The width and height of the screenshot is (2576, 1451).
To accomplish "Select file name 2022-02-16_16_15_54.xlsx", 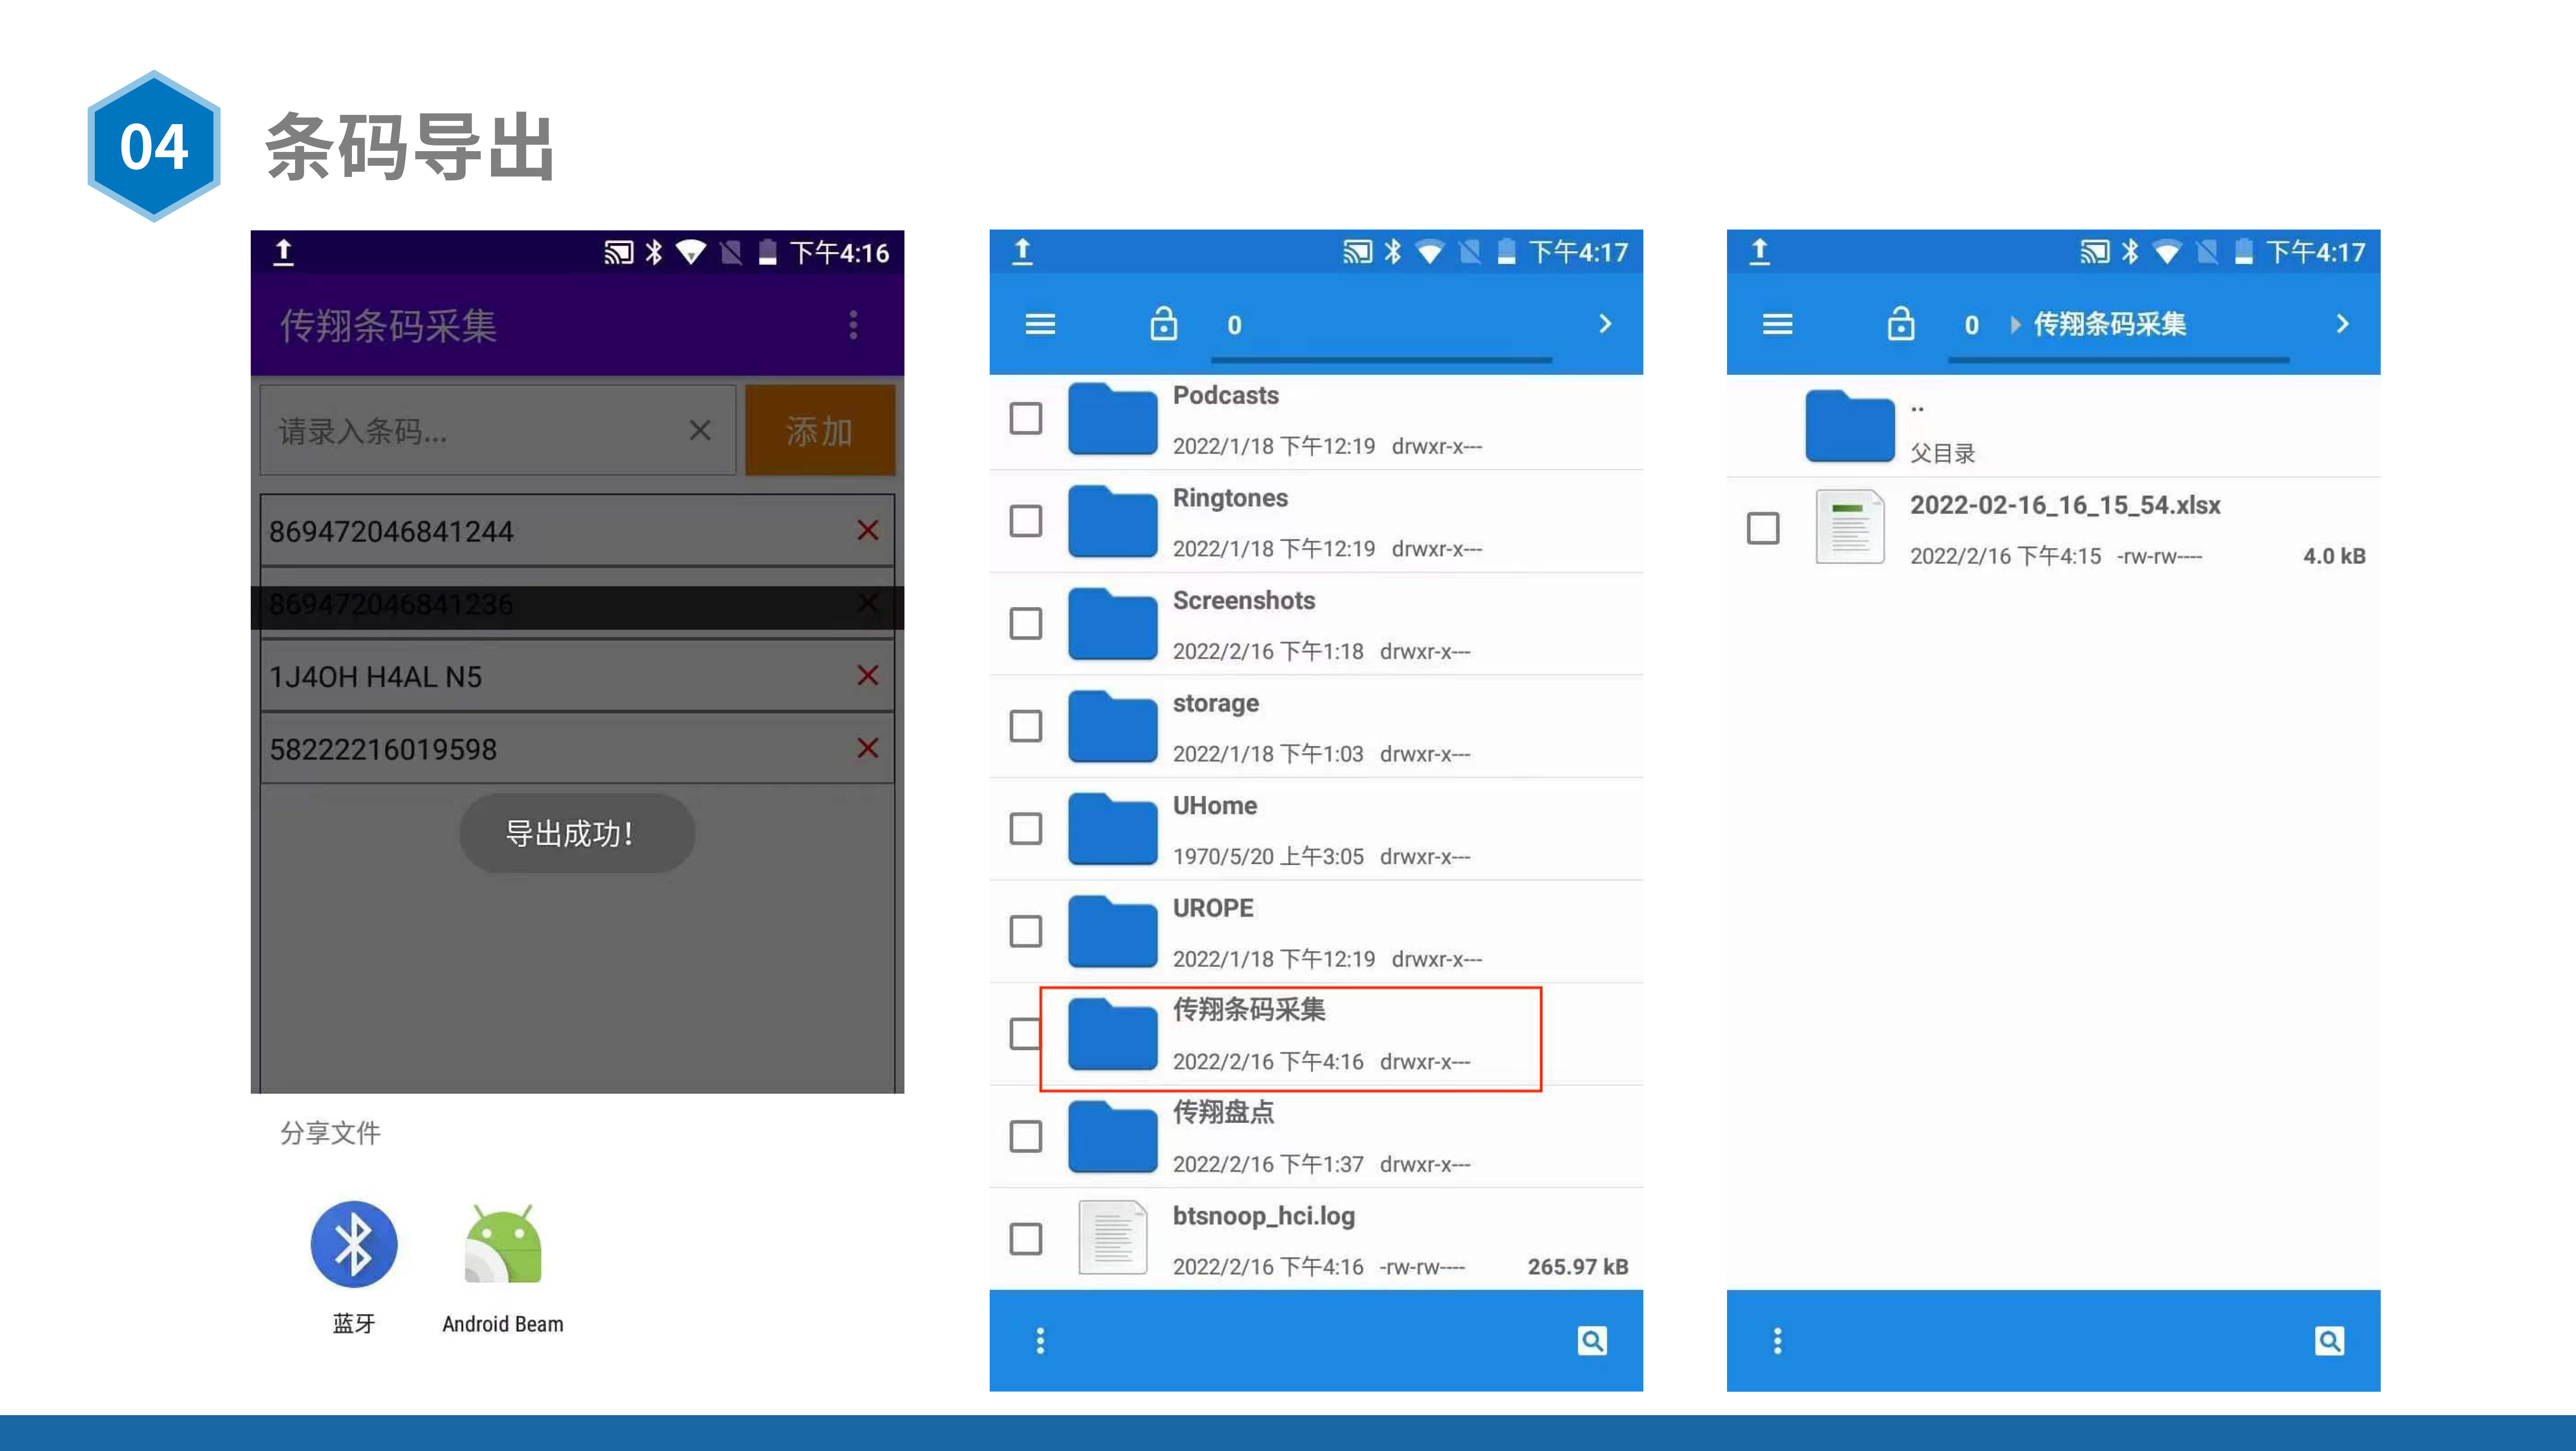I will (2064, 505).
